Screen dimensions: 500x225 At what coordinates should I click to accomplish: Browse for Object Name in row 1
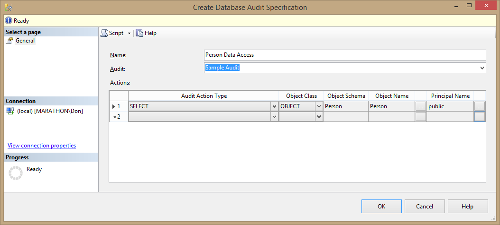point(420,106)
